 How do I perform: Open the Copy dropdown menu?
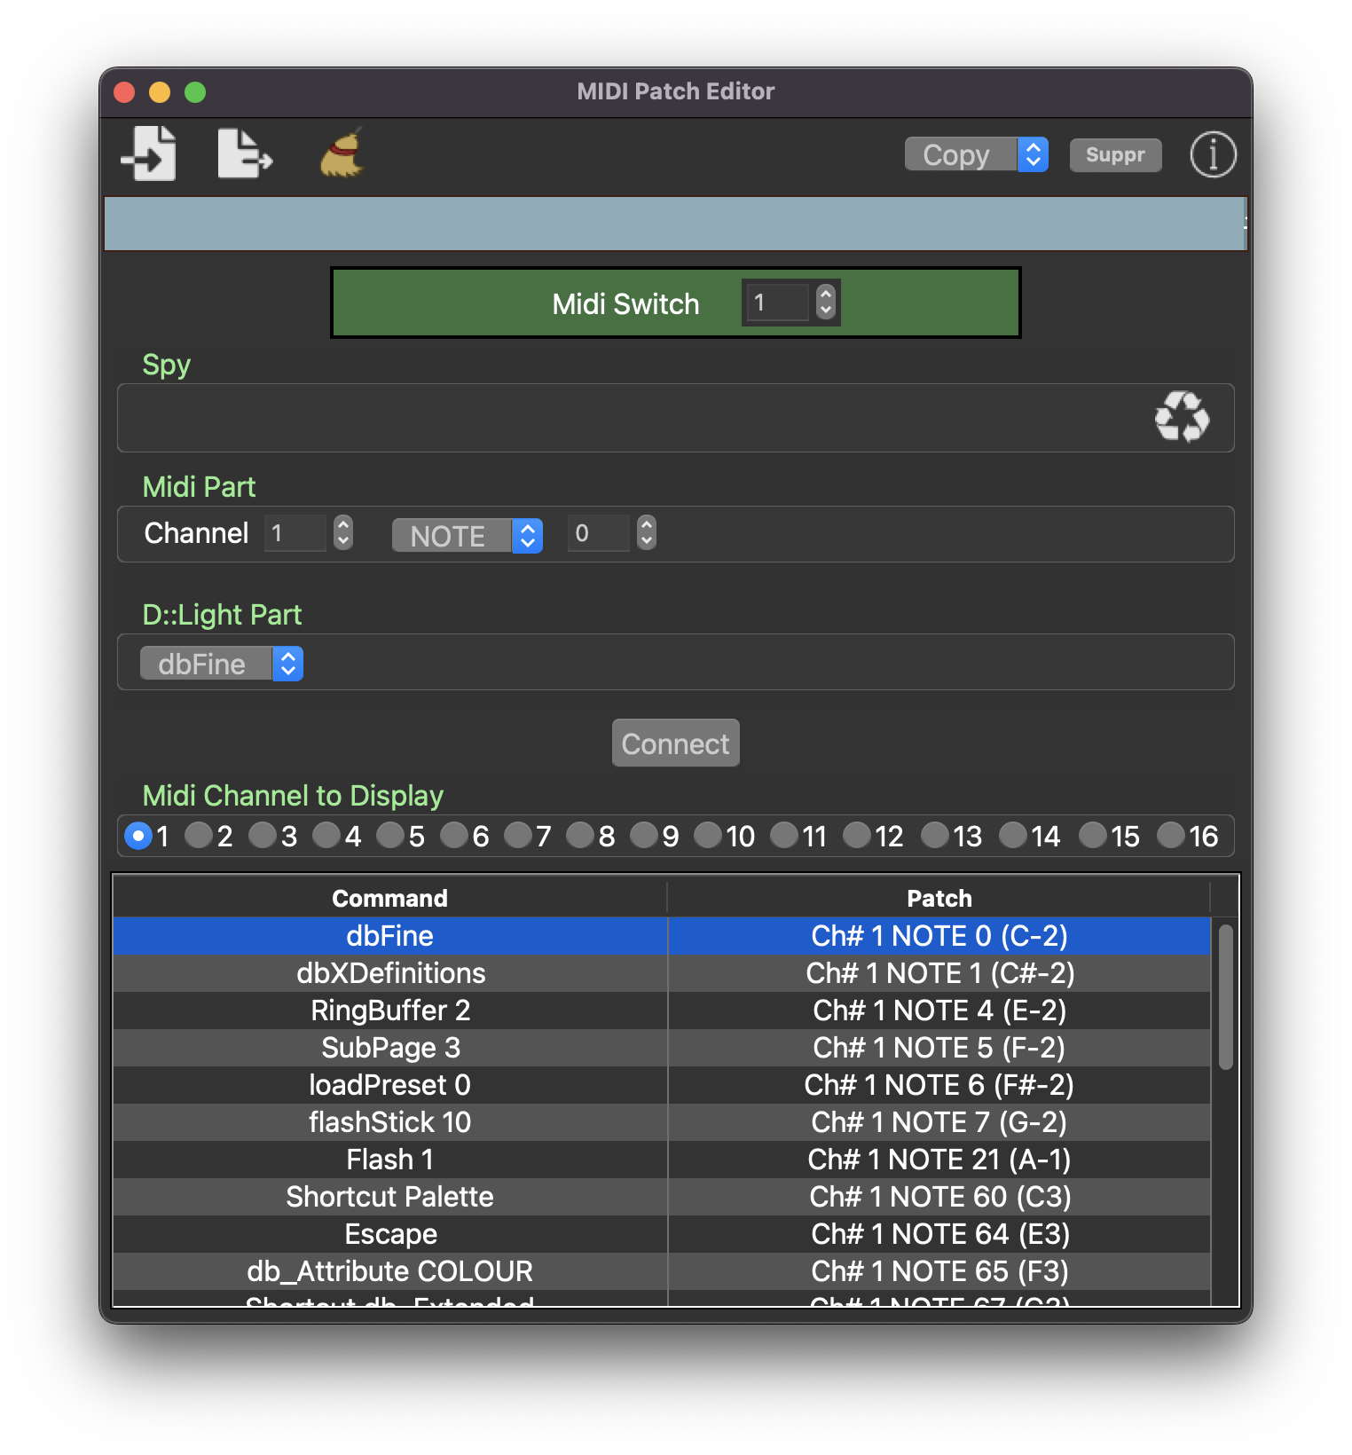pyautogui.click(x=976, y=154)
